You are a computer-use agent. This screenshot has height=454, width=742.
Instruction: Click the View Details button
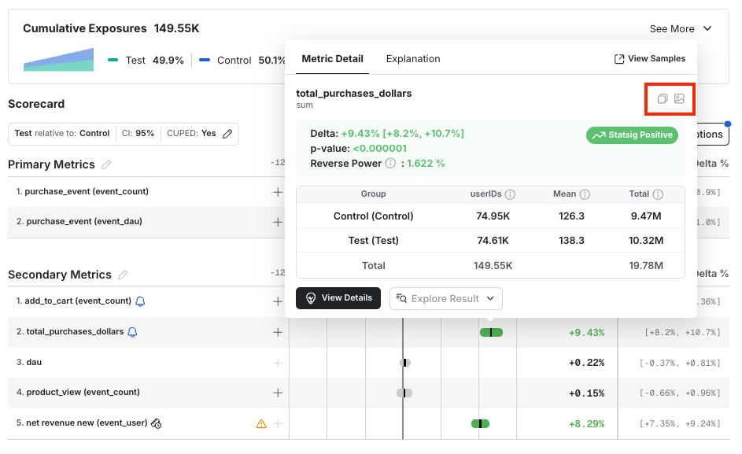coord(338,298)
